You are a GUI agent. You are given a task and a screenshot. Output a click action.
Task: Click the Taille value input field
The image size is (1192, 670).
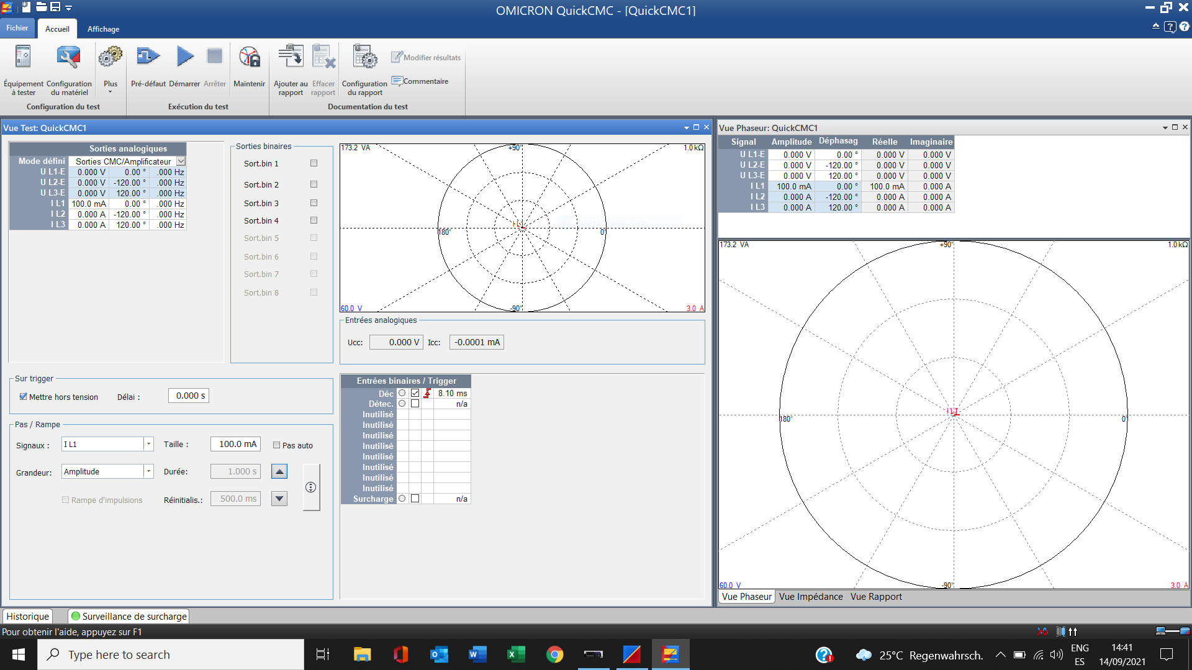(236, 444)
